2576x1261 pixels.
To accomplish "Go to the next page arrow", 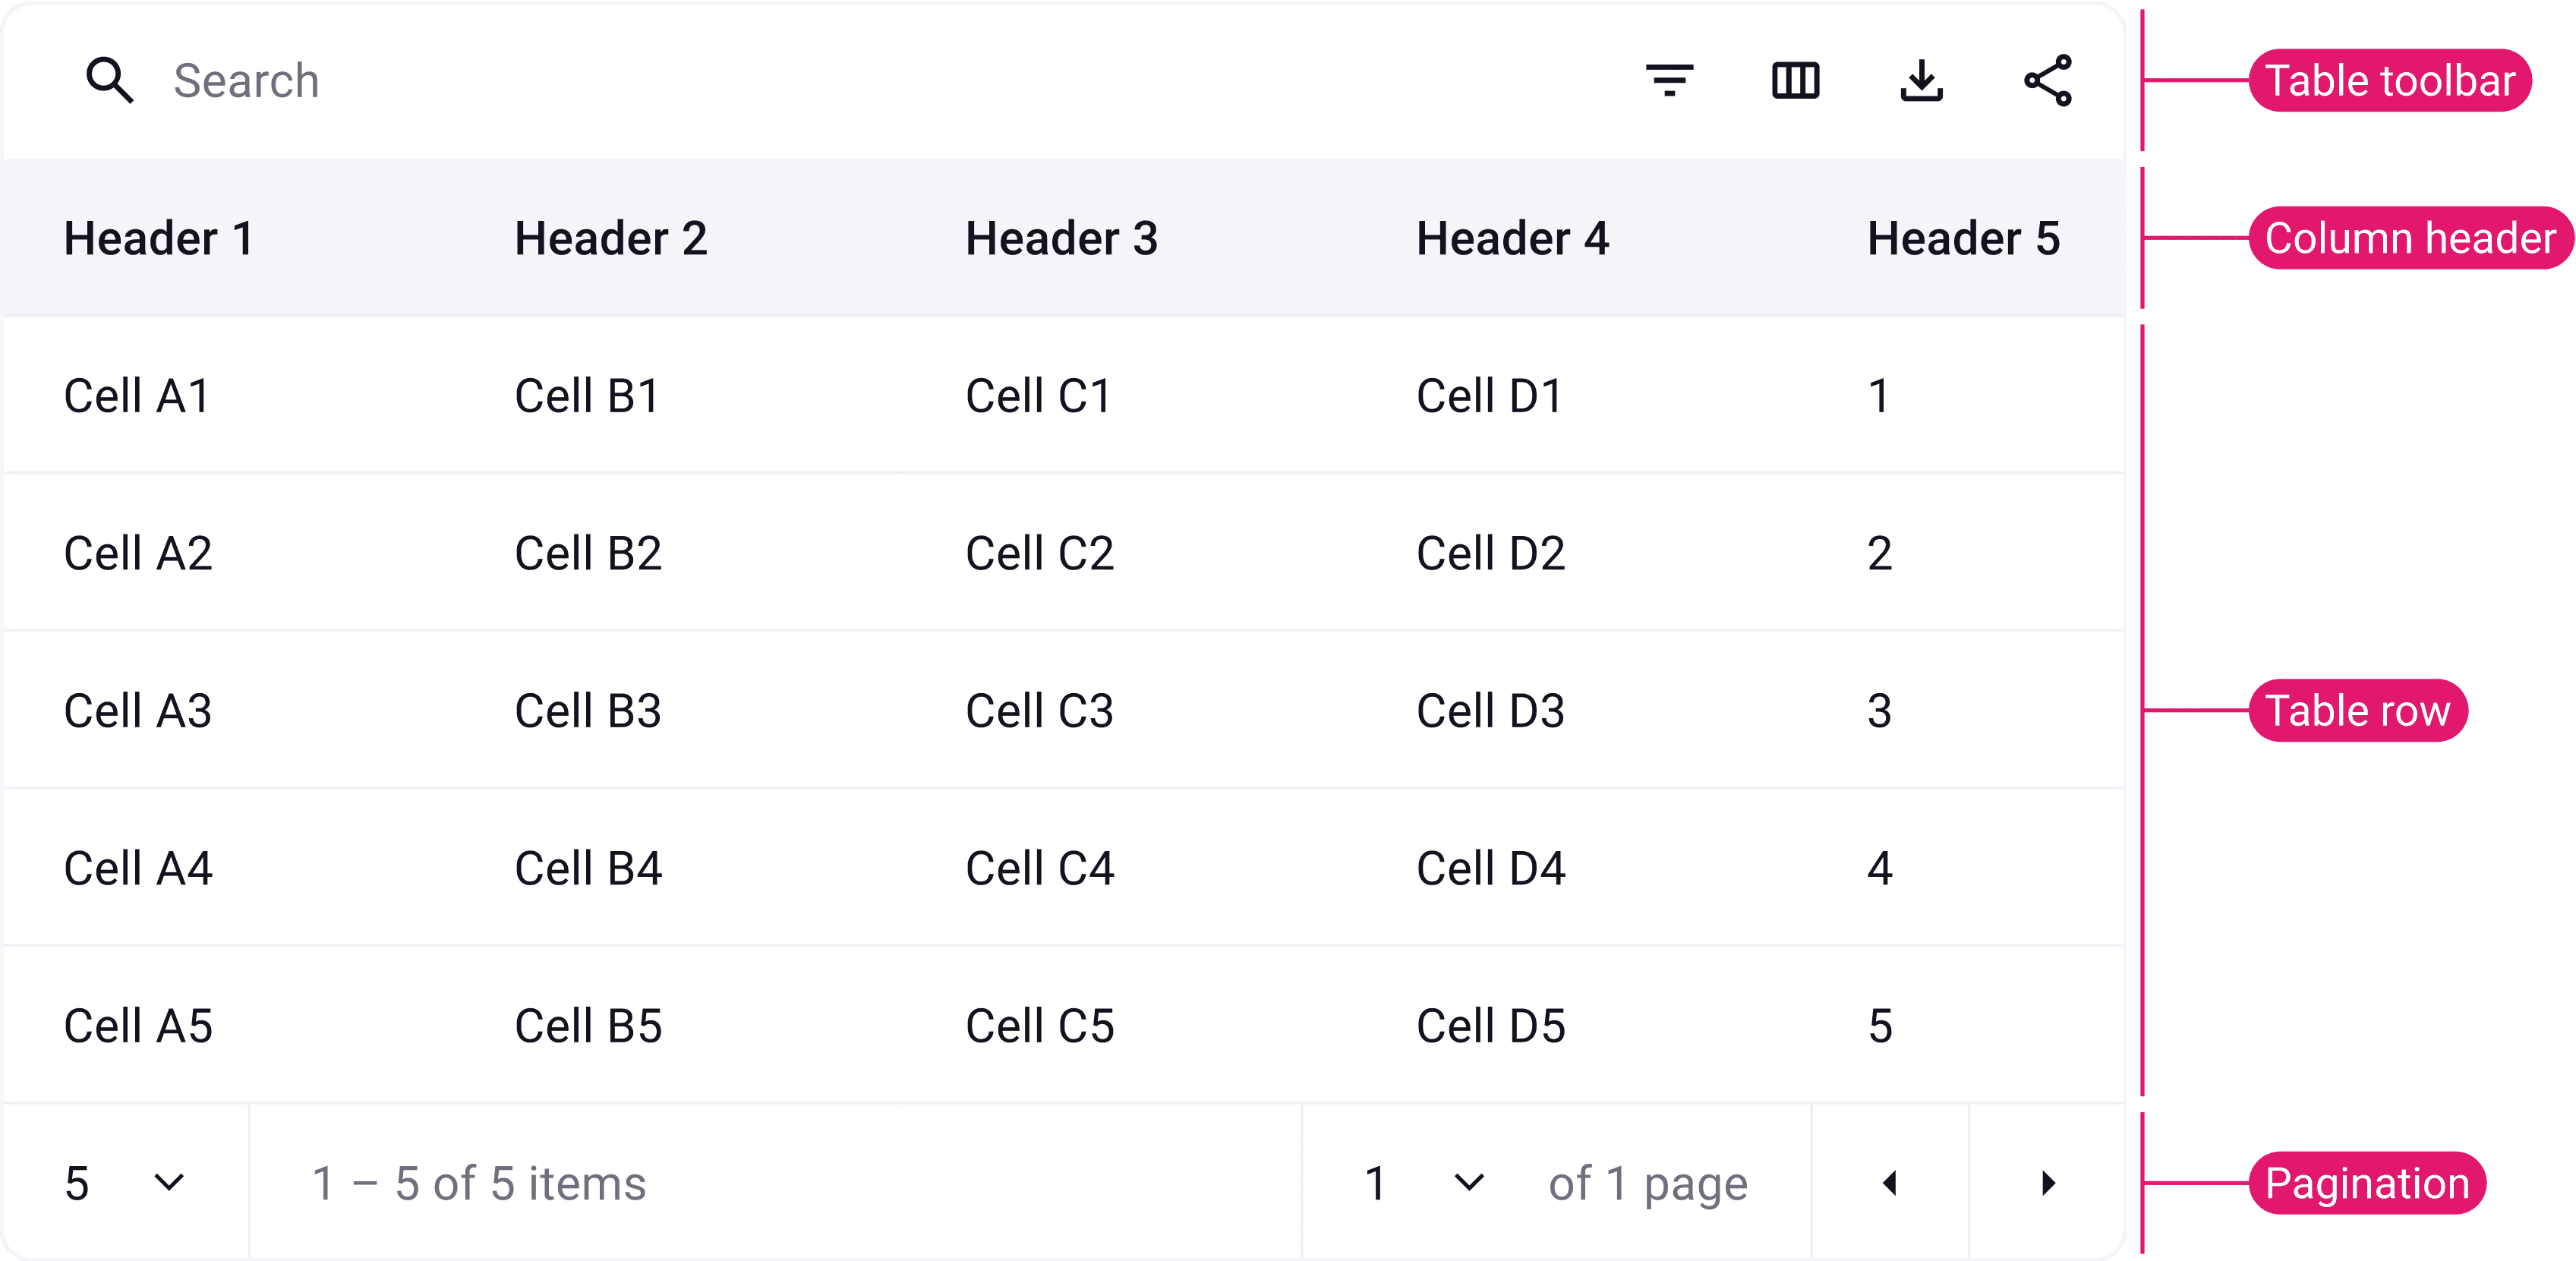I will click(x=2047, y=1183).
